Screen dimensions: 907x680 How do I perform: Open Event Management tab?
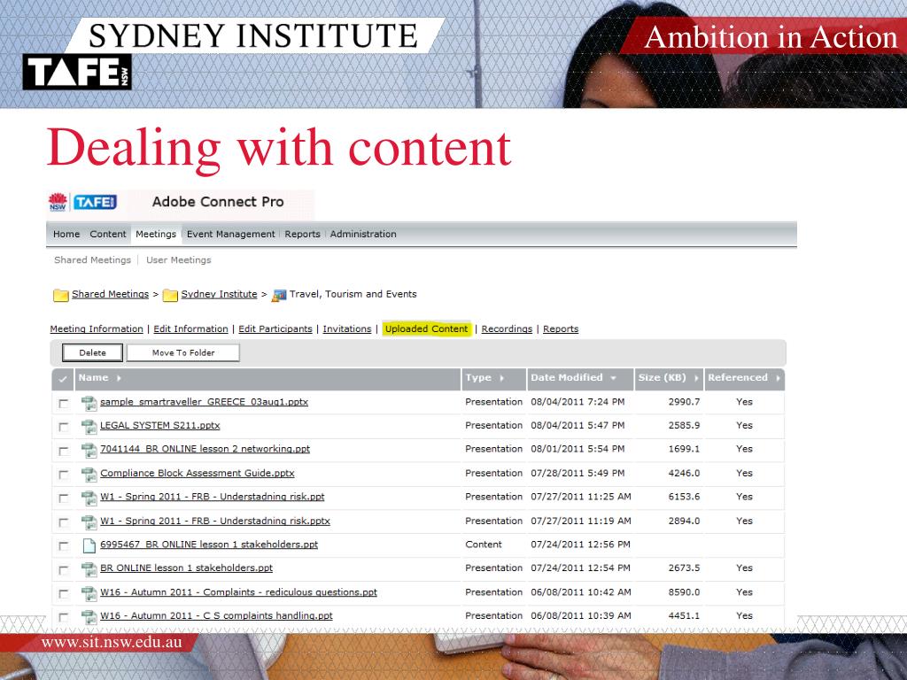[231, 234]
